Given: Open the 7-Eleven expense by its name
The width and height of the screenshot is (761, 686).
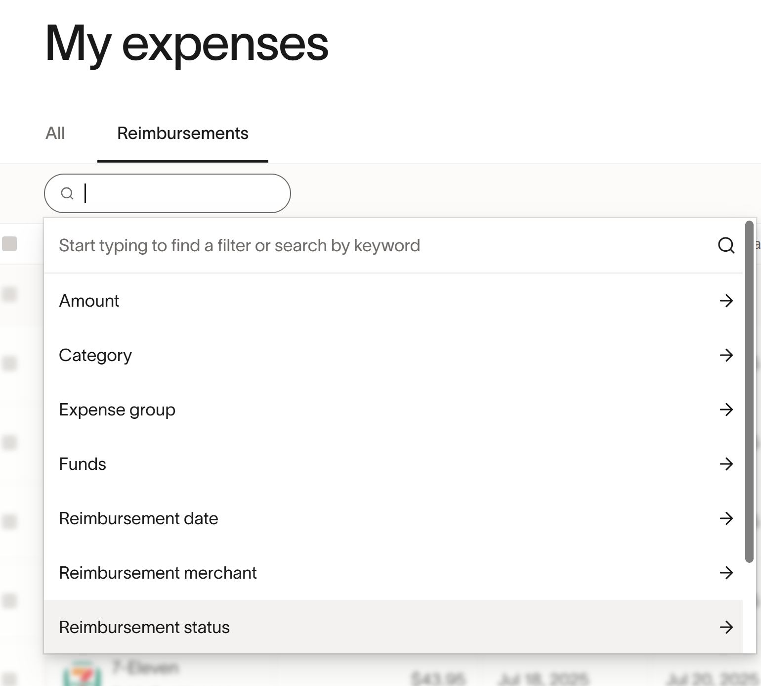Looking at the screenshot, I should 145,668.
